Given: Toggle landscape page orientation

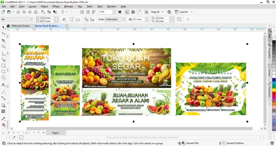Looking at the screenshot, I should [x=78, y=19].
